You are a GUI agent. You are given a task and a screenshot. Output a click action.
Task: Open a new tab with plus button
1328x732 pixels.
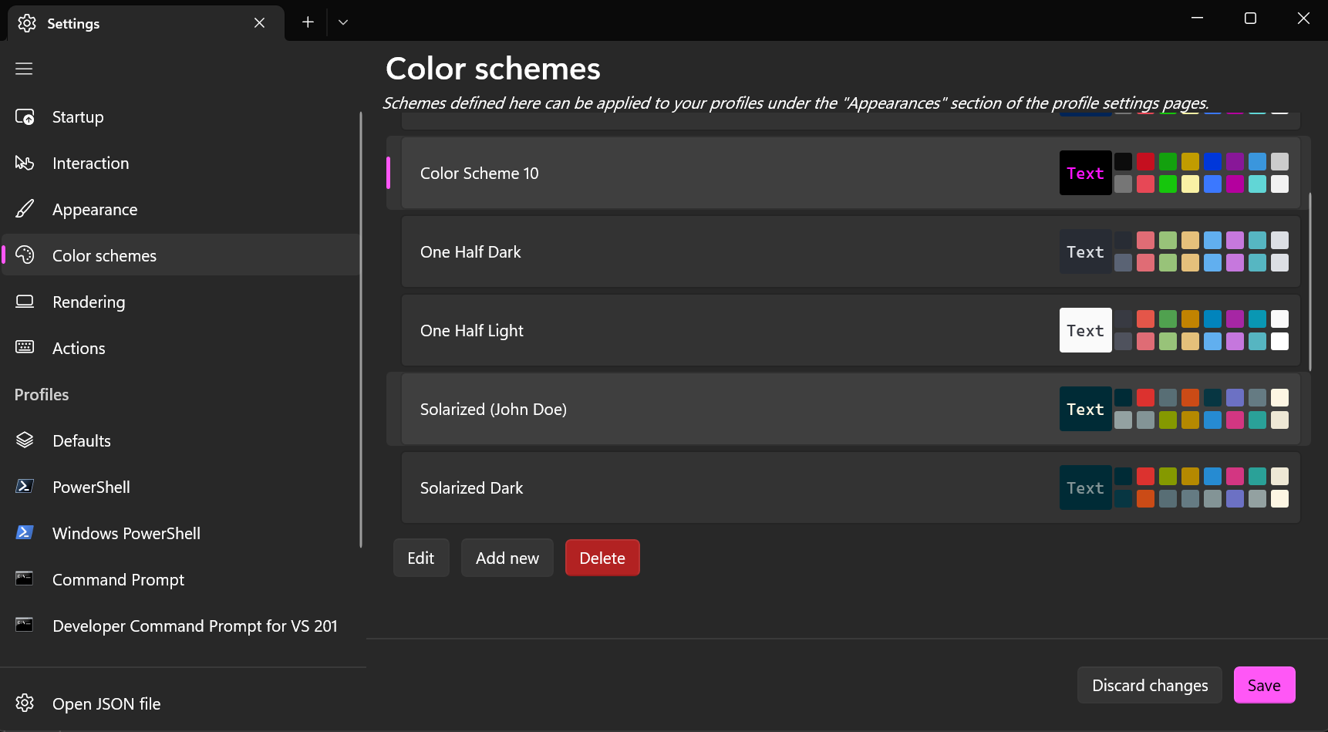click(308, 22)
